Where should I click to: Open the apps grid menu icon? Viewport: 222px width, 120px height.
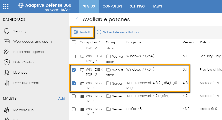[6, 6]
